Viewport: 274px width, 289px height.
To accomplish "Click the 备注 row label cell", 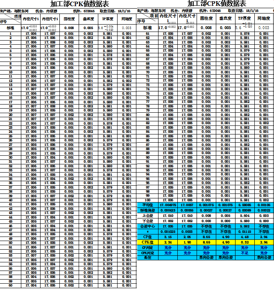I will click(147, 257).
